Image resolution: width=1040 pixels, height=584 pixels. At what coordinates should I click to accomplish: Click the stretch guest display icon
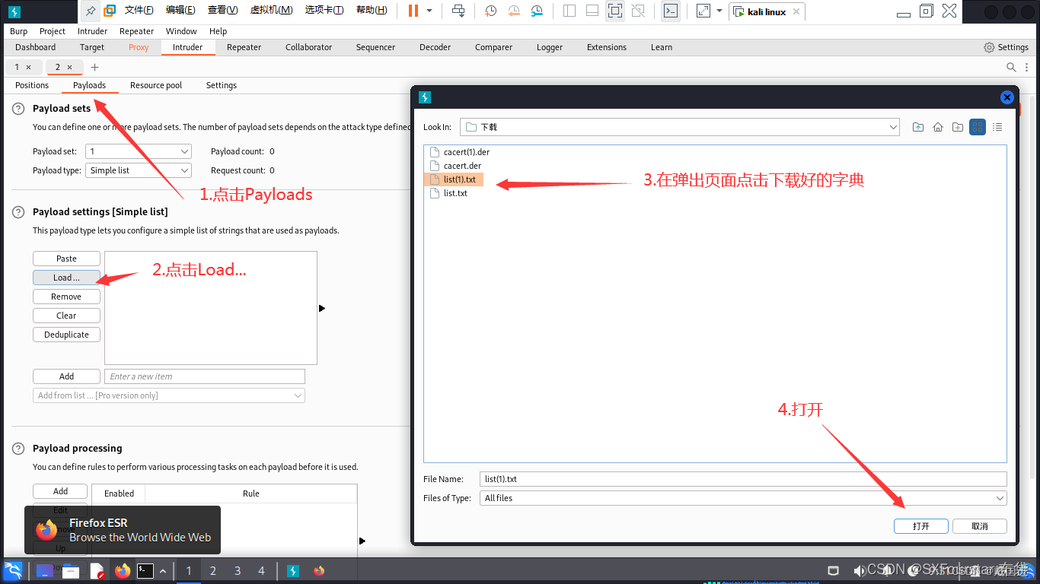(703, 11)
